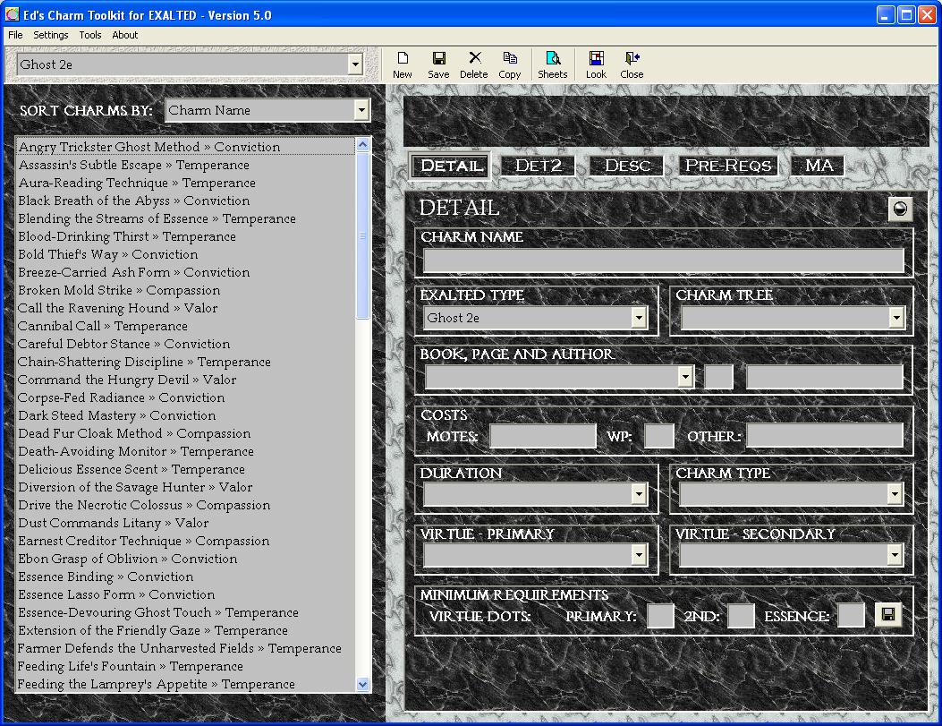Select Dark Steed Mastery charm entry
This screenshot has height=726, width=942.
(x=116, y=415)
